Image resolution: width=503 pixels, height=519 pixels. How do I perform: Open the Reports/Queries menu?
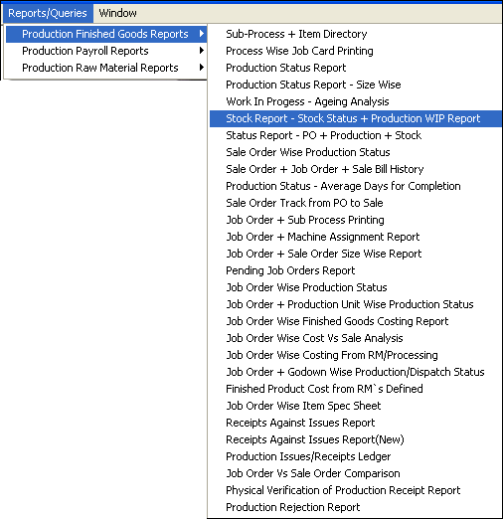[x=48, y=13]
